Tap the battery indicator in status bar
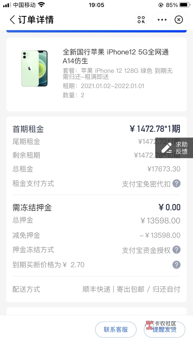Image resolution: width=193 pixels, height=344 pixels. point(184,5)
